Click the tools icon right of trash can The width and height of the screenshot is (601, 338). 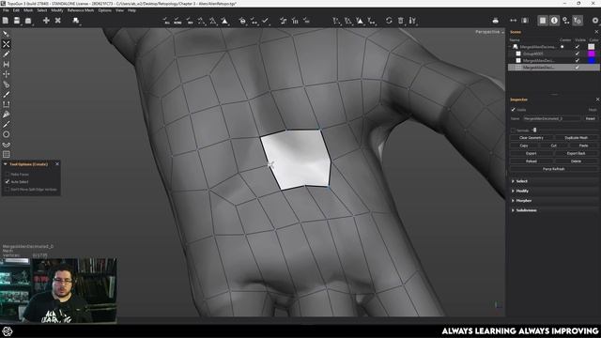coord(412,21)
